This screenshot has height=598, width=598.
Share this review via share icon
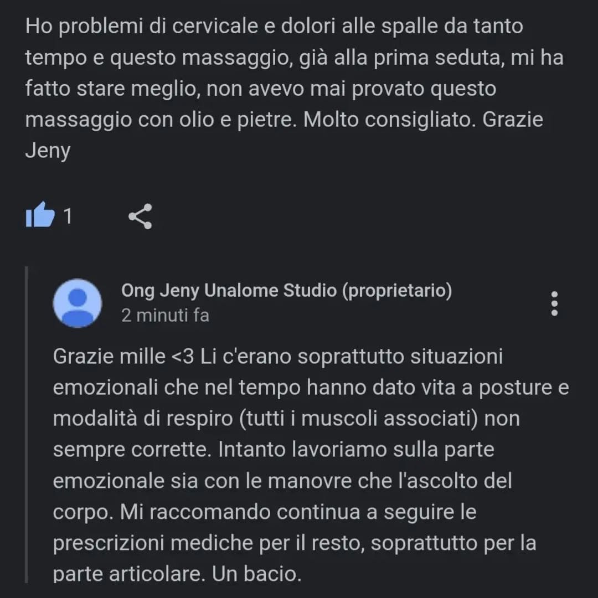point(140,216)
